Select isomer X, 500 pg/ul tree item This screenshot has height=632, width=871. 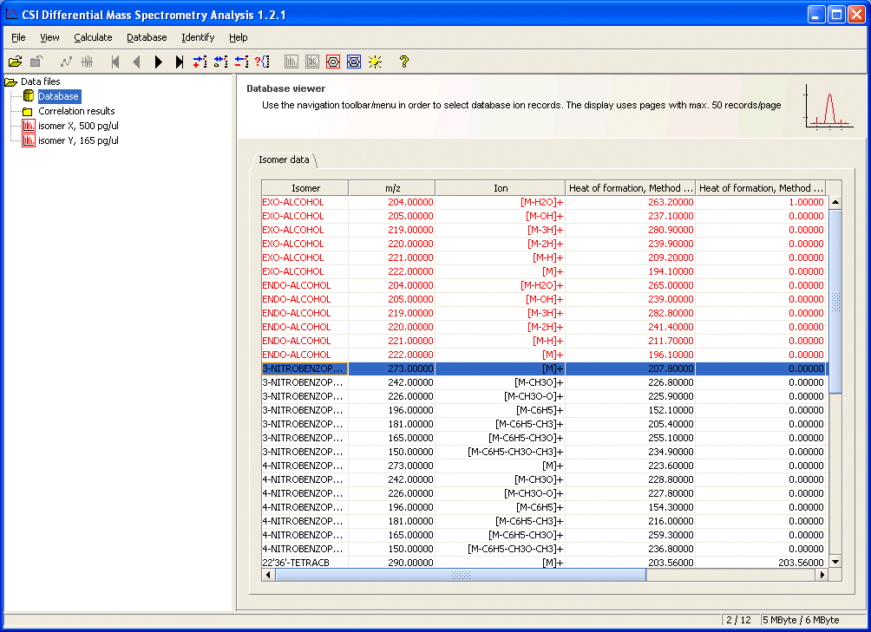78,126
